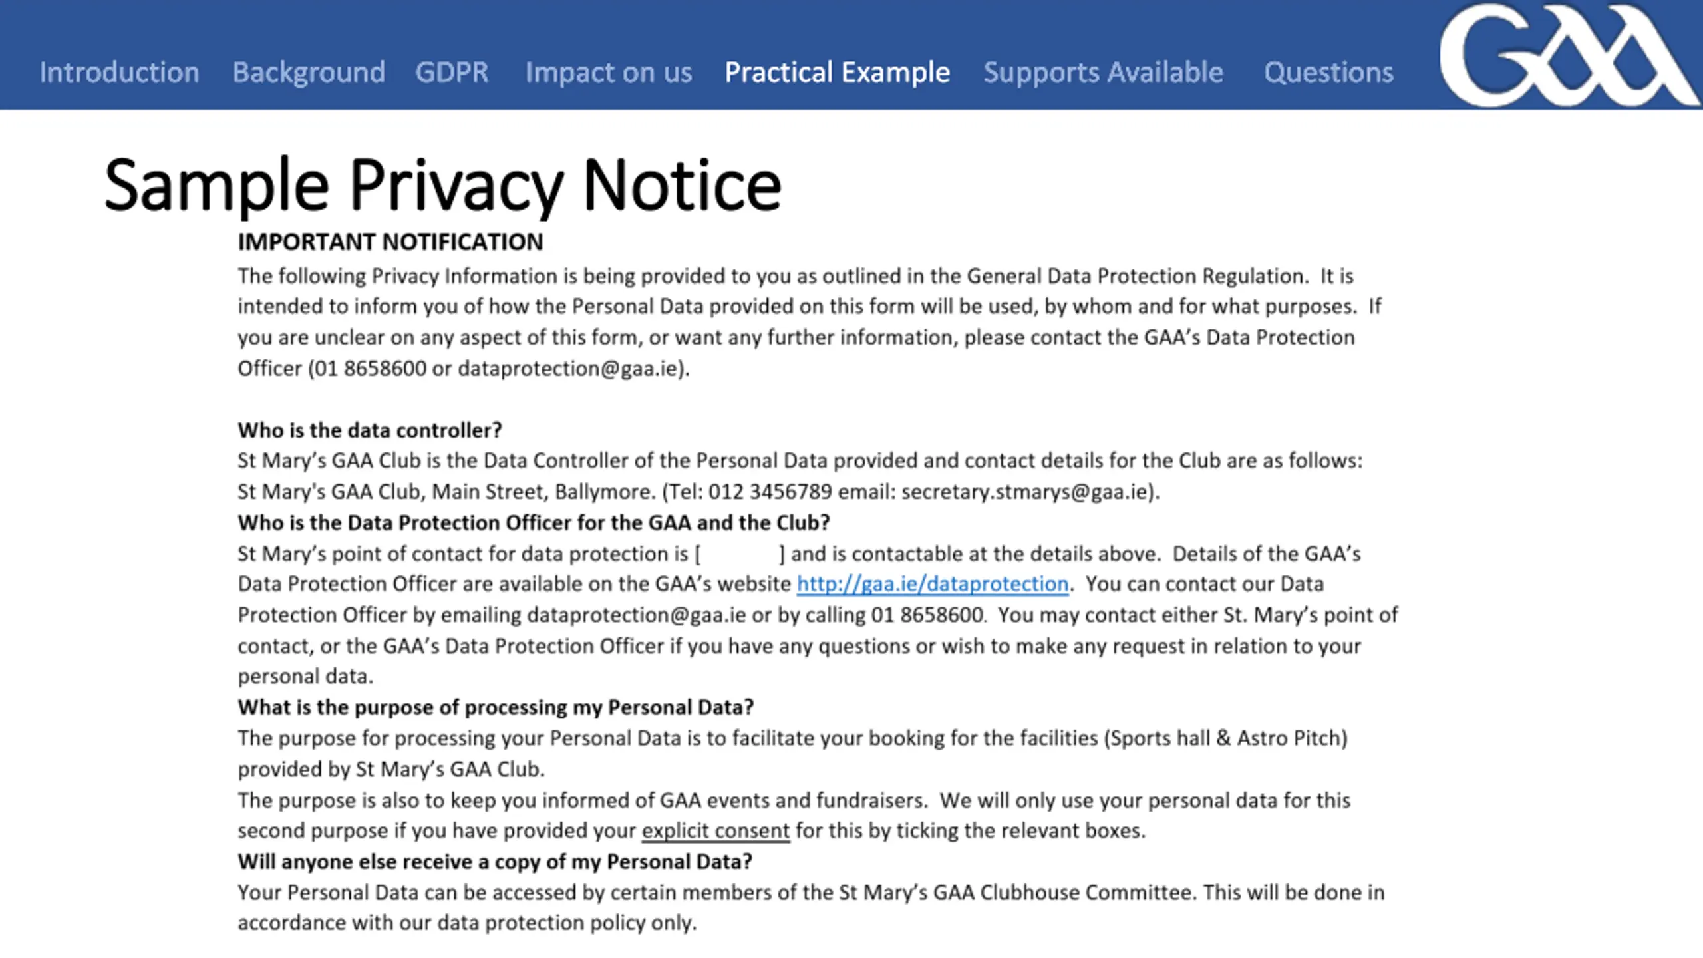Screen dimensions: 1703x958
Task: Select the GDPR navigation item
Action: (x=452, y=72)
